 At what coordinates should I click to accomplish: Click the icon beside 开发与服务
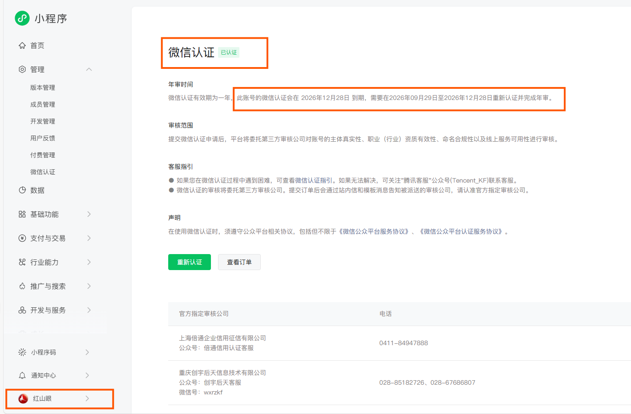tap(22, 310)
